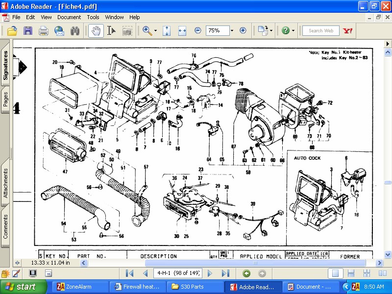Click the Fit Width icon
392x294 pixels.
(x=182, y=31)
